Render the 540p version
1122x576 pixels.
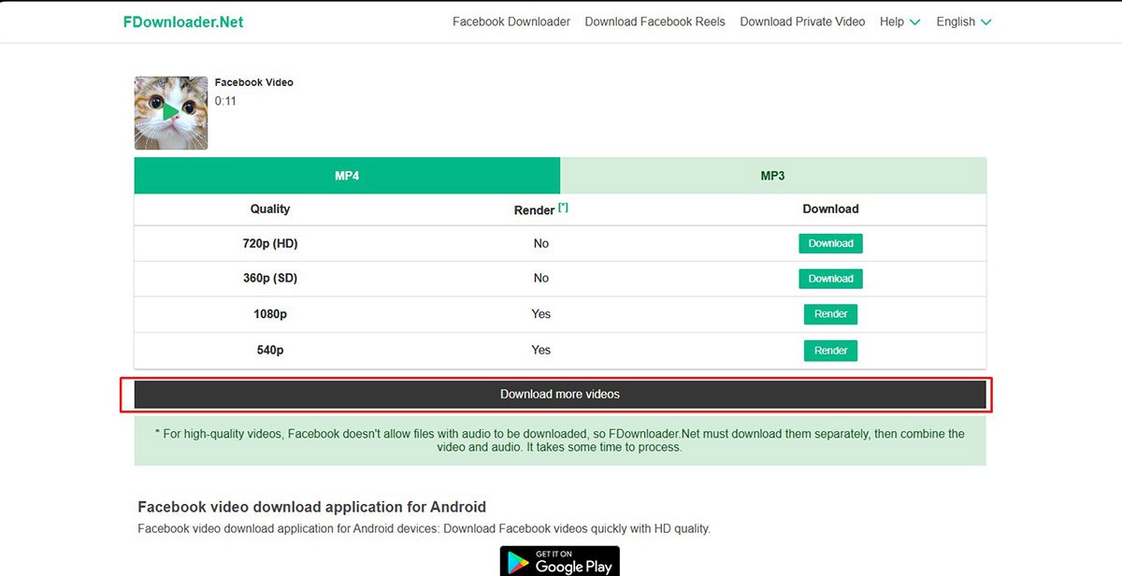(830, 350)
